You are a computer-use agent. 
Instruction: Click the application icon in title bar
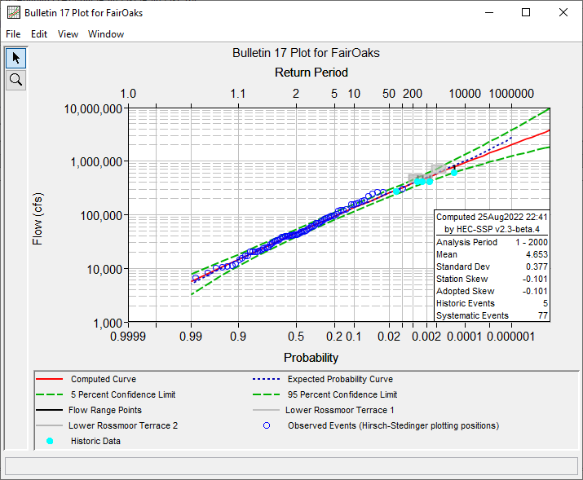point(12,13)
